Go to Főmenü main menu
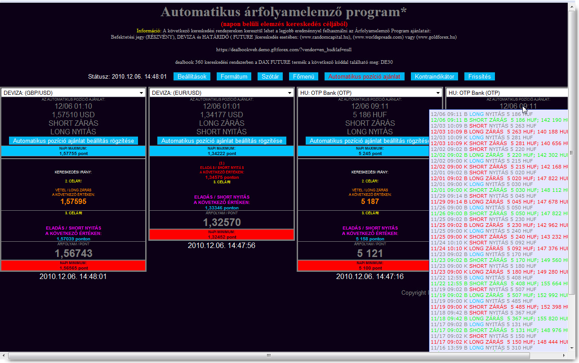 pyautogui.click(x=304, y=76)
